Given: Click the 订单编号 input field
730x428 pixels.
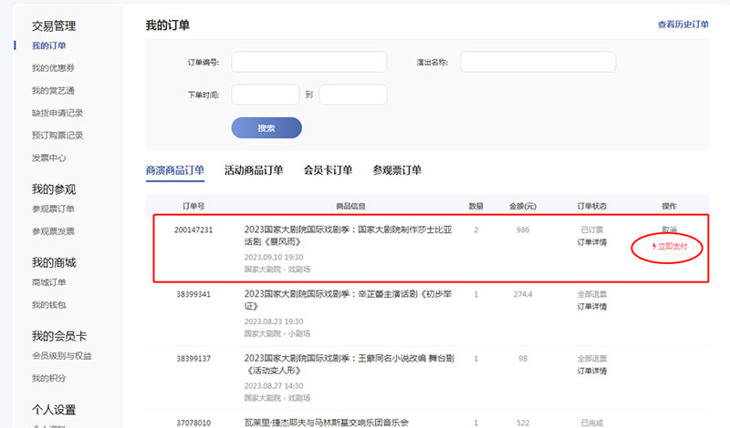Looking at the screenshot, I should pos(308,62).
